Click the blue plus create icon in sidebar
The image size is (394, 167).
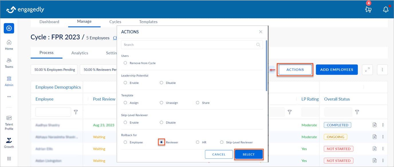[9, 28]
